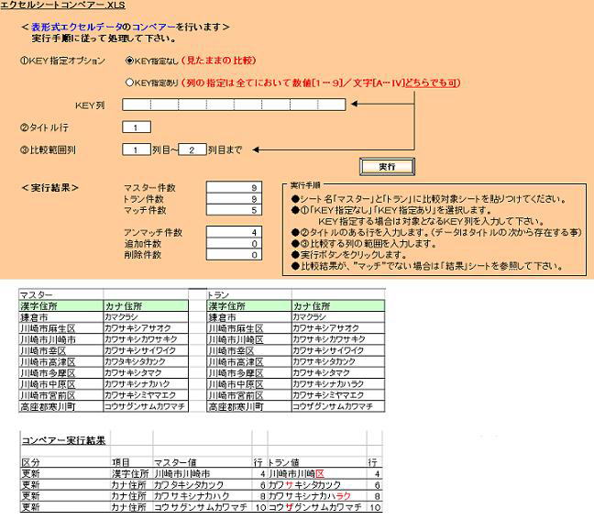This screenshot has height=520, width=594.
Task: Select the KEY指定なし radio button
Action: click(x=129, y=61)
